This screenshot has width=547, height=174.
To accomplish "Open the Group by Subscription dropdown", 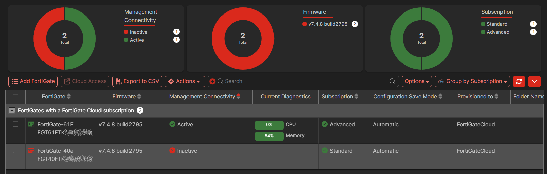I will [472, 81].
